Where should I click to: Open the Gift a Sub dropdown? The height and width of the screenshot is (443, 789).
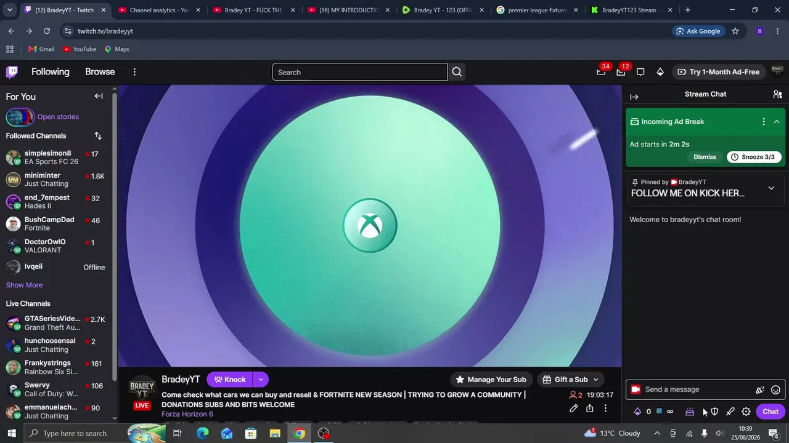pos(571,380)
